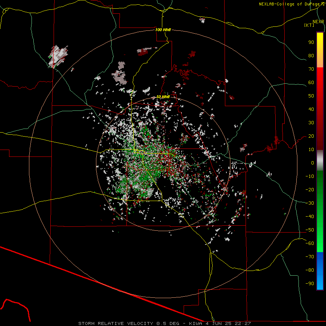The height and width of the screenshot is (326, 326).
Task: Click the -30 scale value
Action: pos(310,203)
